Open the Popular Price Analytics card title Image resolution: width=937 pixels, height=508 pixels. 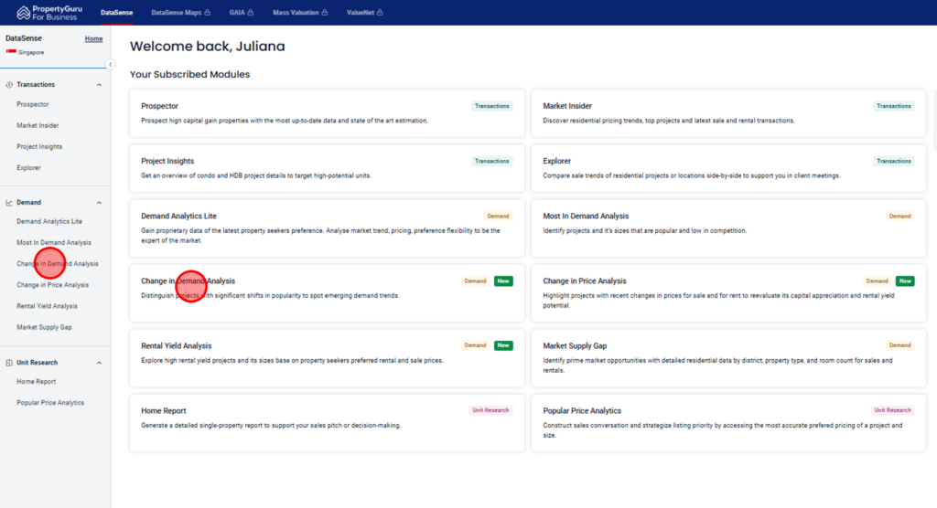[582, 411]
